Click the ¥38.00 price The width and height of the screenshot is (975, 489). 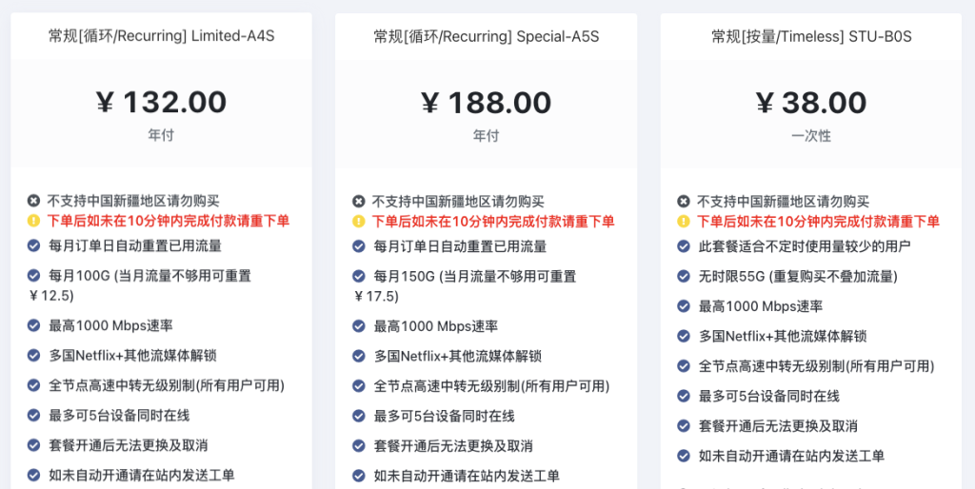point(811,102)
